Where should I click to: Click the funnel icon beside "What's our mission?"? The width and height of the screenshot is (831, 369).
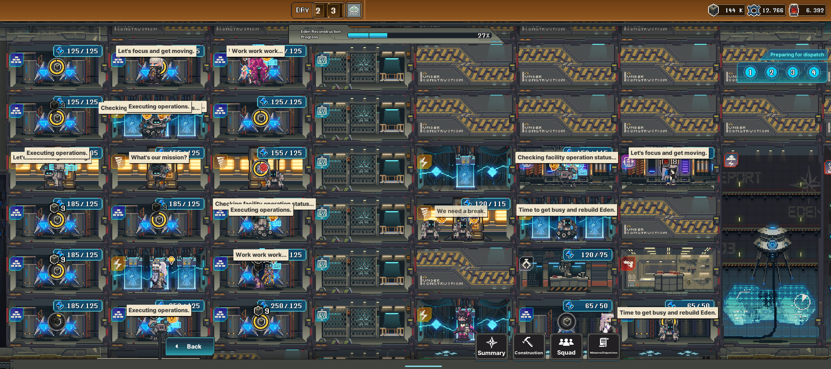[118, 161]
